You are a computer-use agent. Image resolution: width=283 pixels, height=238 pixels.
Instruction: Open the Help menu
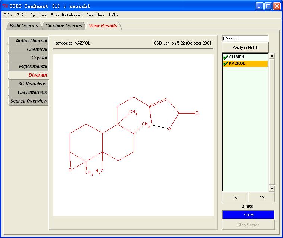113,15
